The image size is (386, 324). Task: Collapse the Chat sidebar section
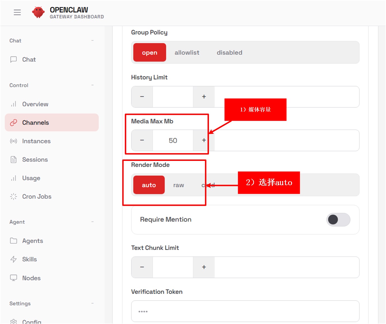click(x=92, y=40)
